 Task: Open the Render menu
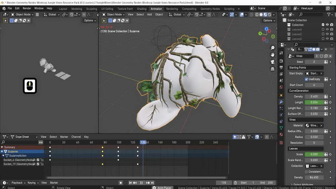[27, 8]
